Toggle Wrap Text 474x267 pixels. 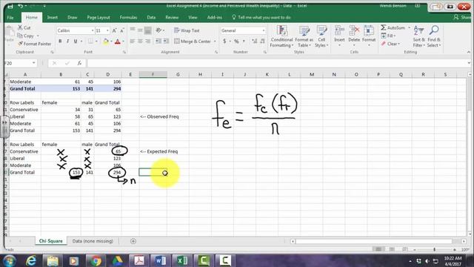pos(187,30)
